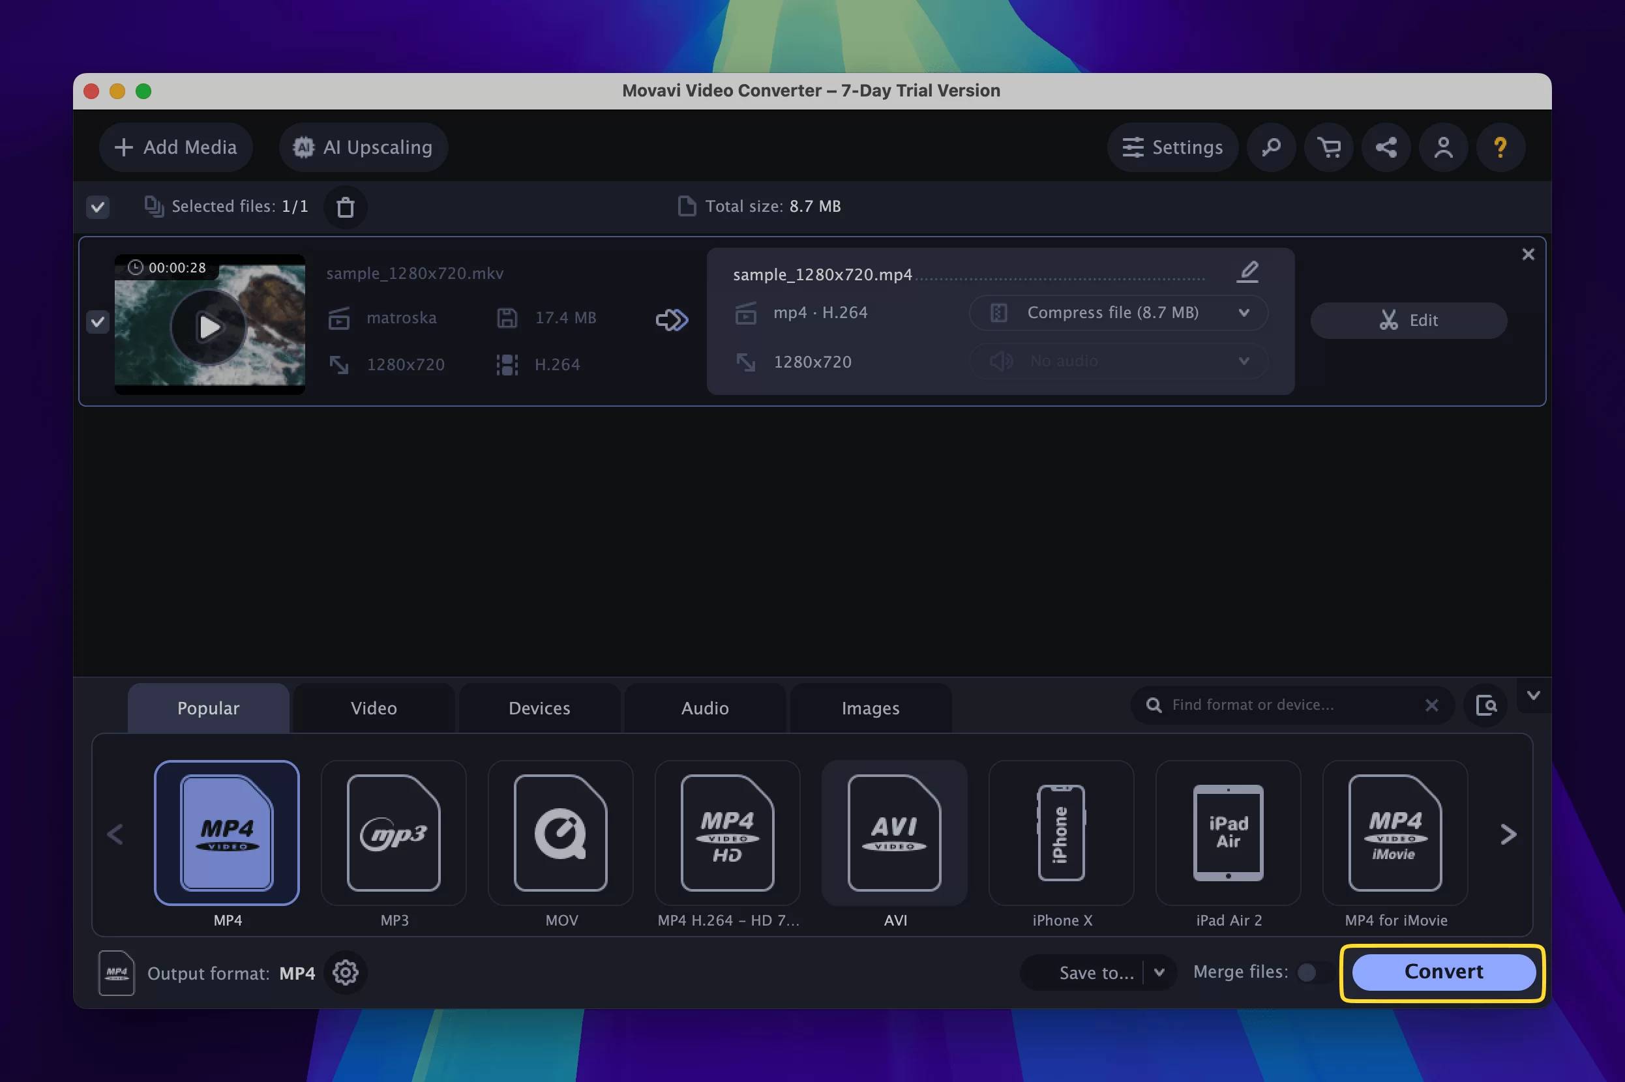Viewport: 1625px width, 1082px height.
Task: Switch to the Popular tab
Action: point(208,708)
